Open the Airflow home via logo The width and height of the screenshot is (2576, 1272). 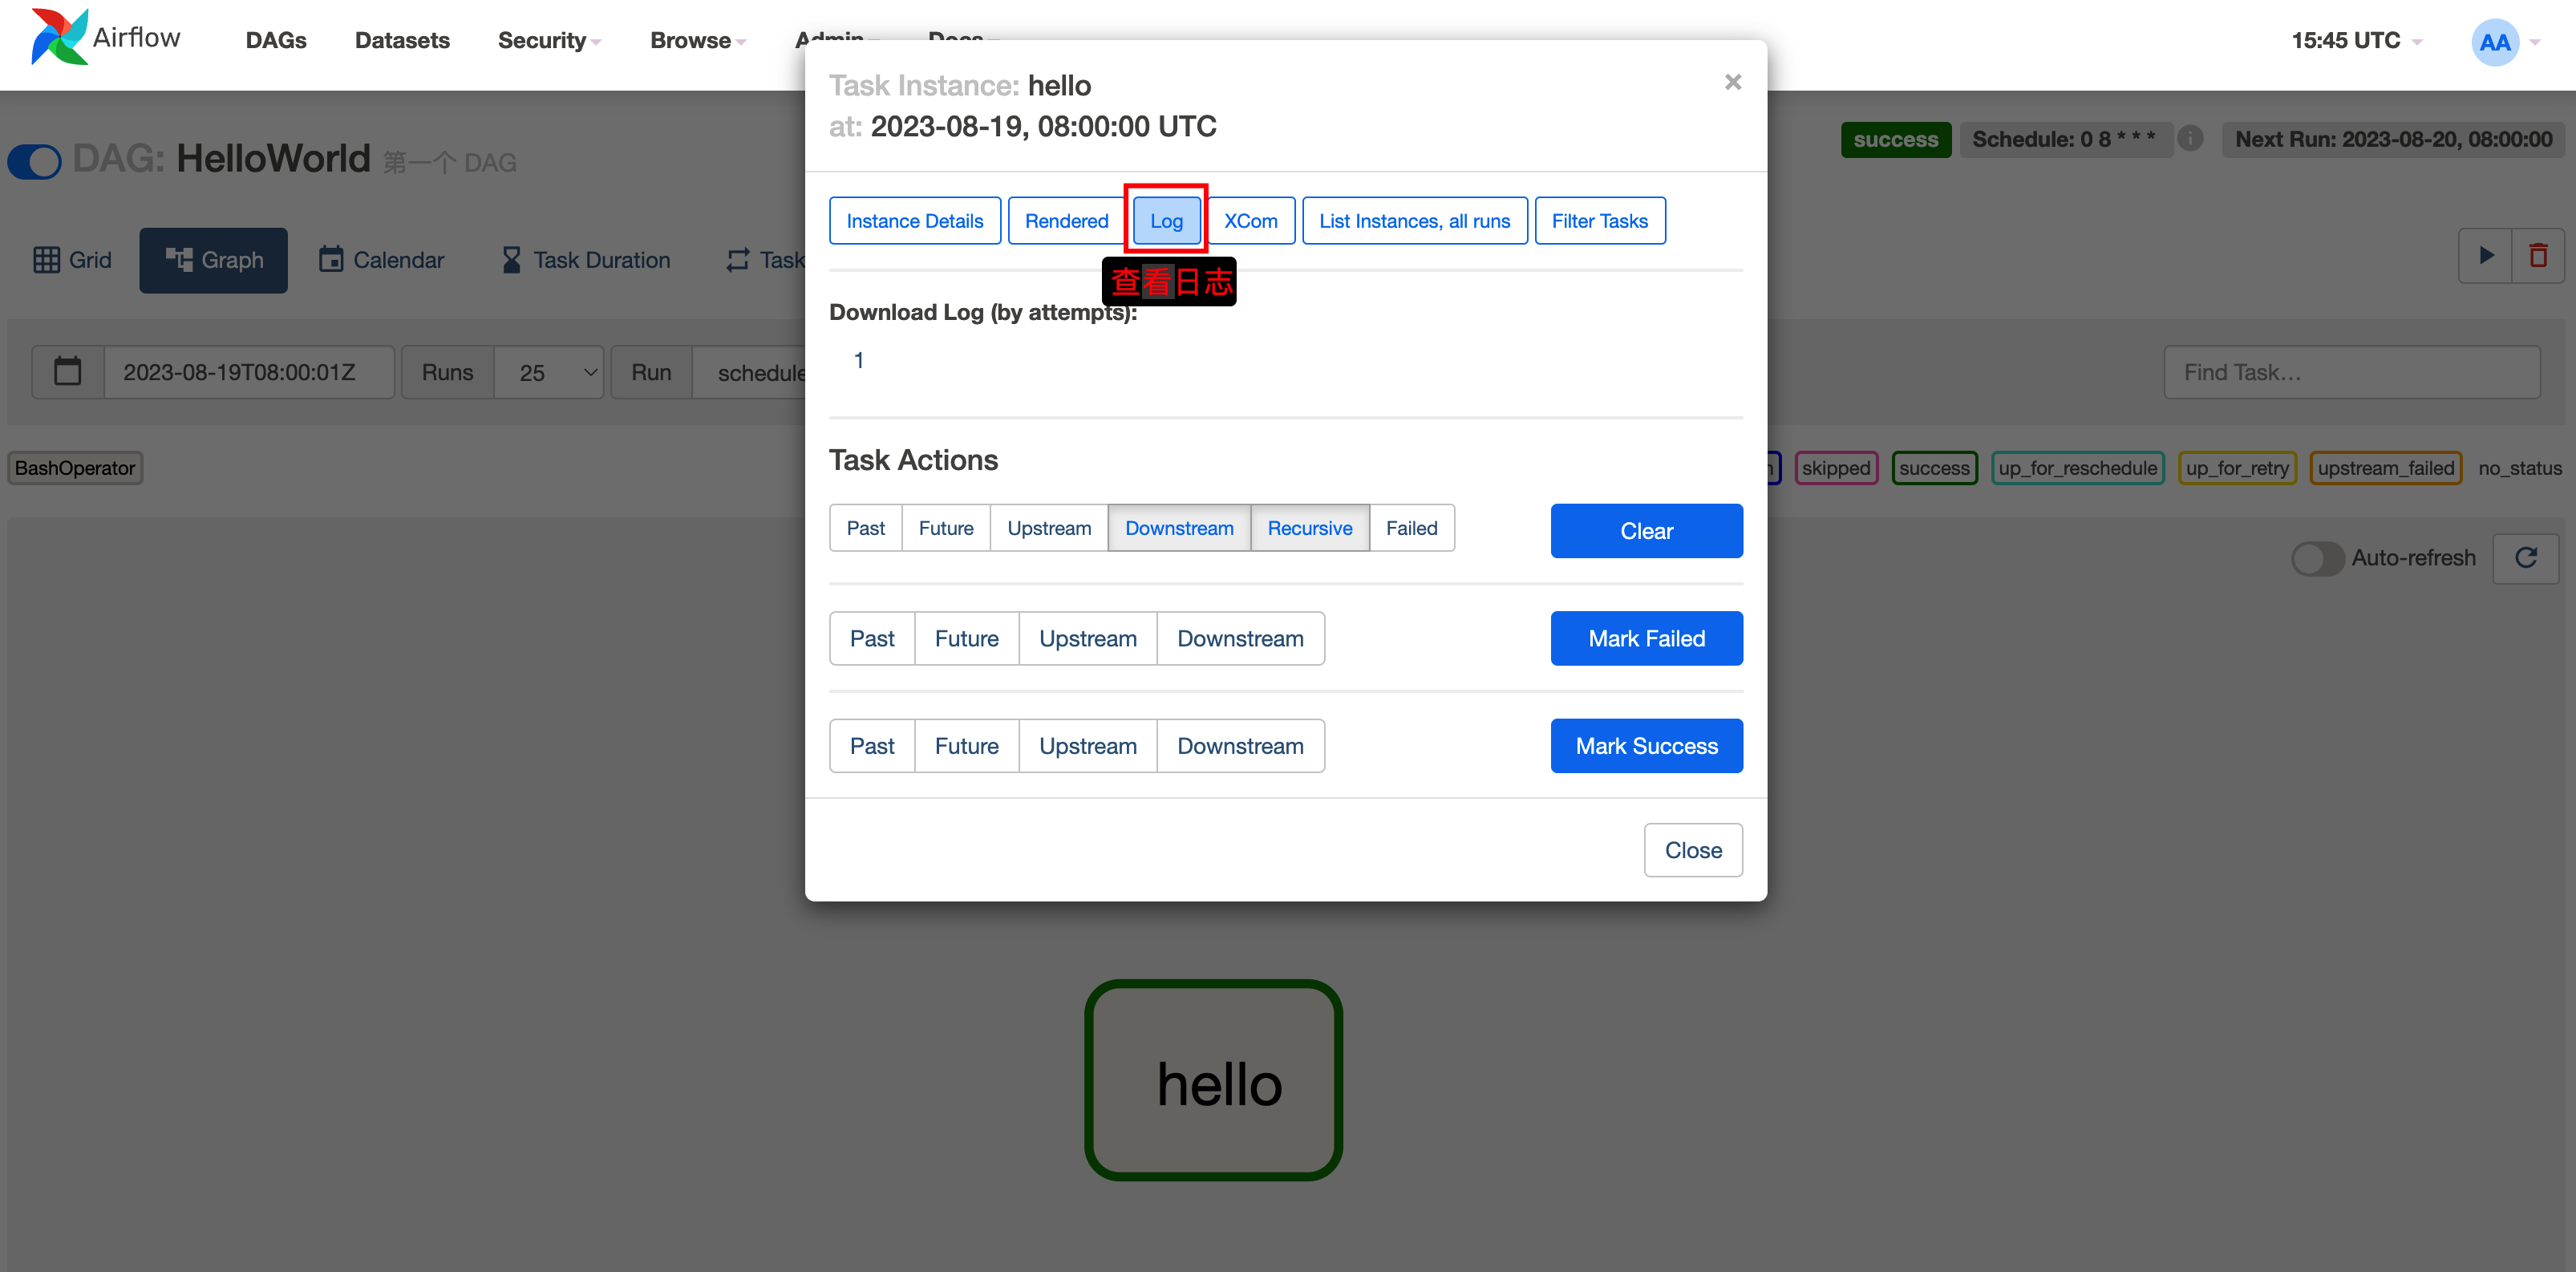[x=104, y=39]
